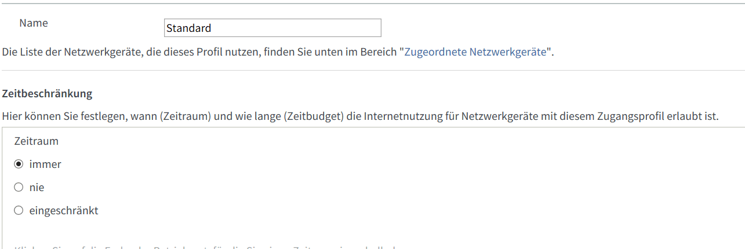Open the Zugeordnete Netzwerkgeräte link
Screen dimensions: 745x249
pyautogui.click(x=475, y=52)
